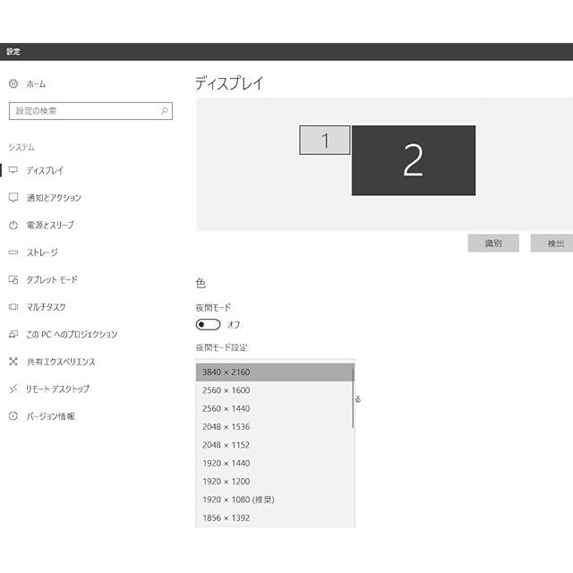Choose 1920 × 1200 resolution

[274, 482]
